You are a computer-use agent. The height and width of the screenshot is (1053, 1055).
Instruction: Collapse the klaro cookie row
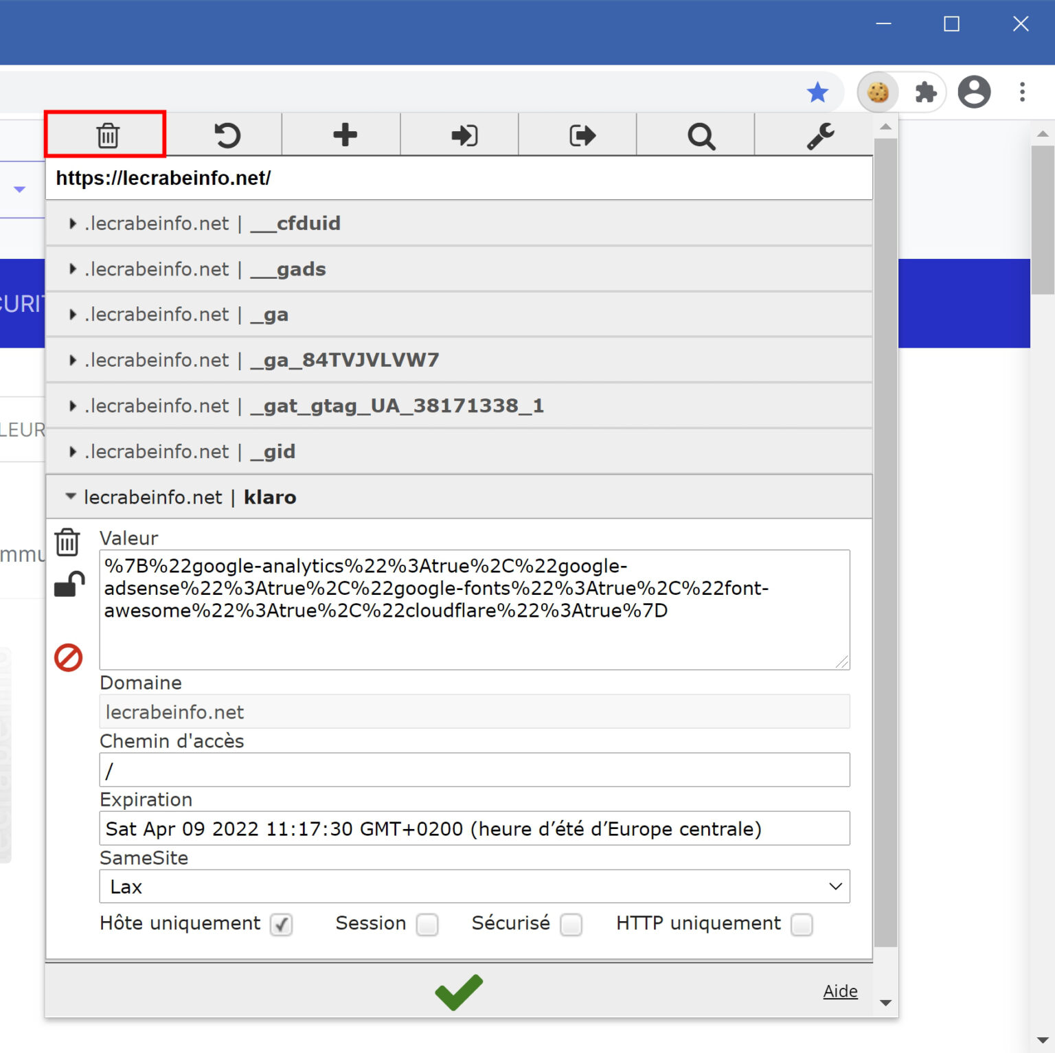[x=459, y=496]
